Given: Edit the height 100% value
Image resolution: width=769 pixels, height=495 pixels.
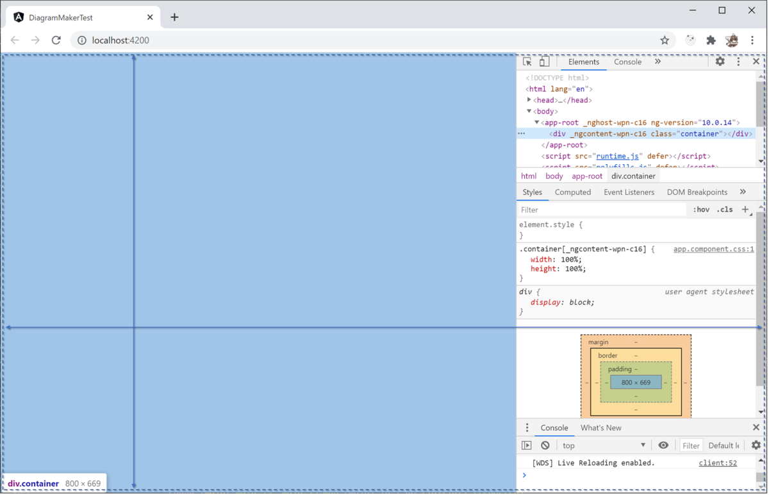Looking at the screenshot, I should pyautogui.click(x=574, y=269).
